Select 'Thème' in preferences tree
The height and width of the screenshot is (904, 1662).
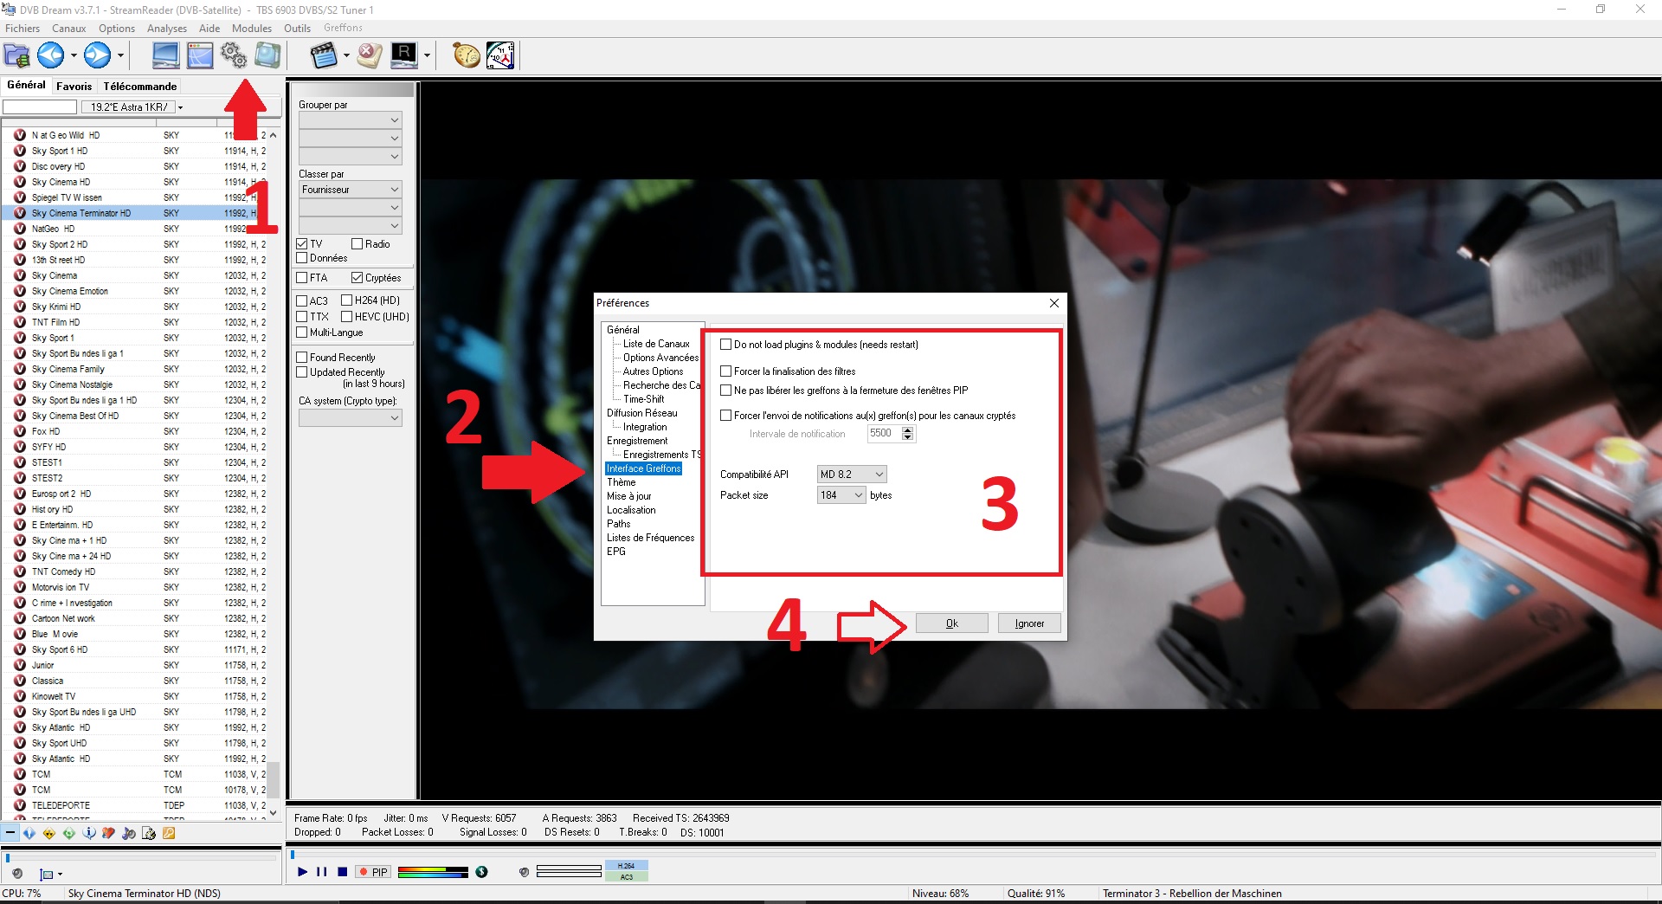coord(622,482)
